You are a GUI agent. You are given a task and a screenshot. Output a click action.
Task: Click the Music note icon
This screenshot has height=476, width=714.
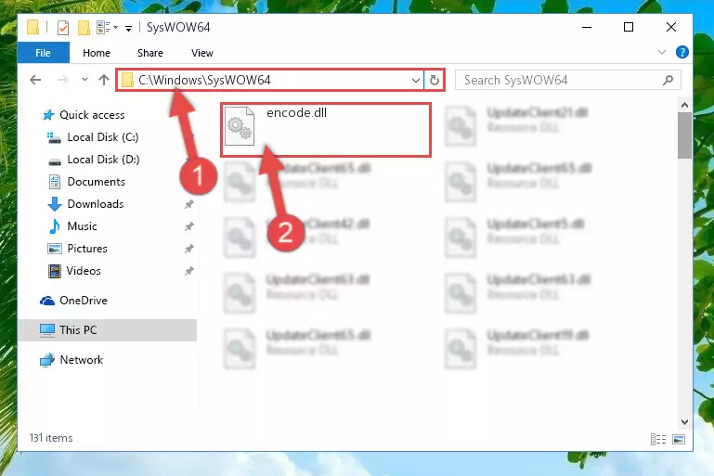click(x=54, y=226)
